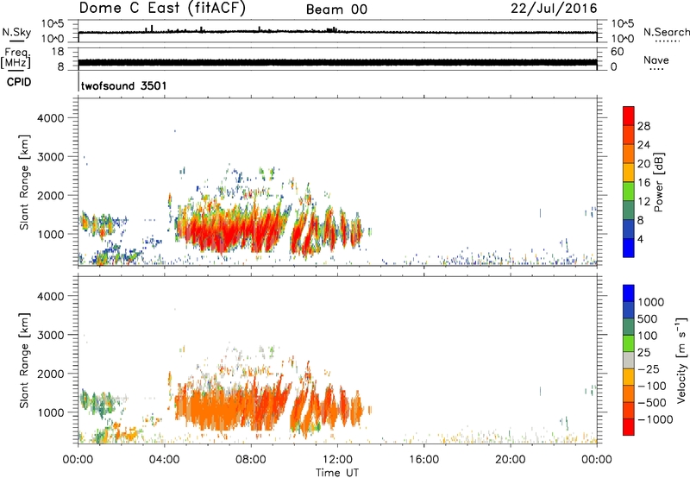
Task: Click the '-1000' label on velocity colorbar
Action: [x=655, y=419]
